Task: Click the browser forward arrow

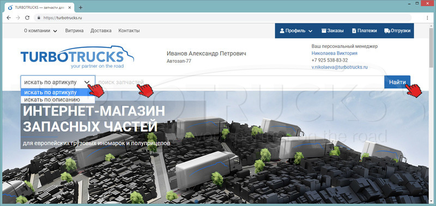Action: click(x=18, y=17)
